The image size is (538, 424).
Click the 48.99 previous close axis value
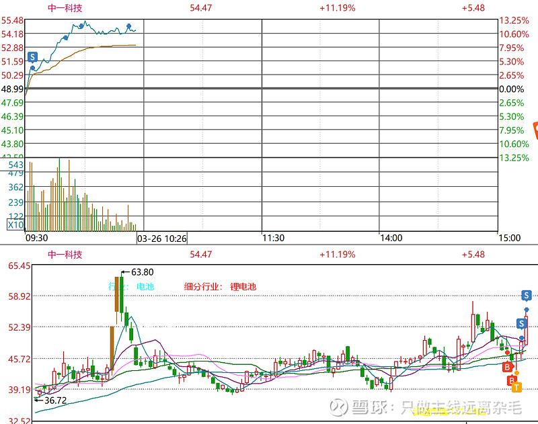(12, 89)
